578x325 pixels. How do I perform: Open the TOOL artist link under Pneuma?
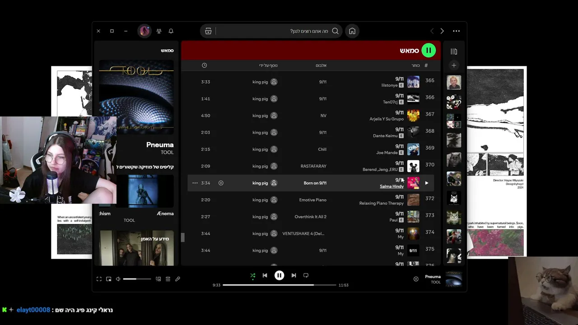pos(167,153)
